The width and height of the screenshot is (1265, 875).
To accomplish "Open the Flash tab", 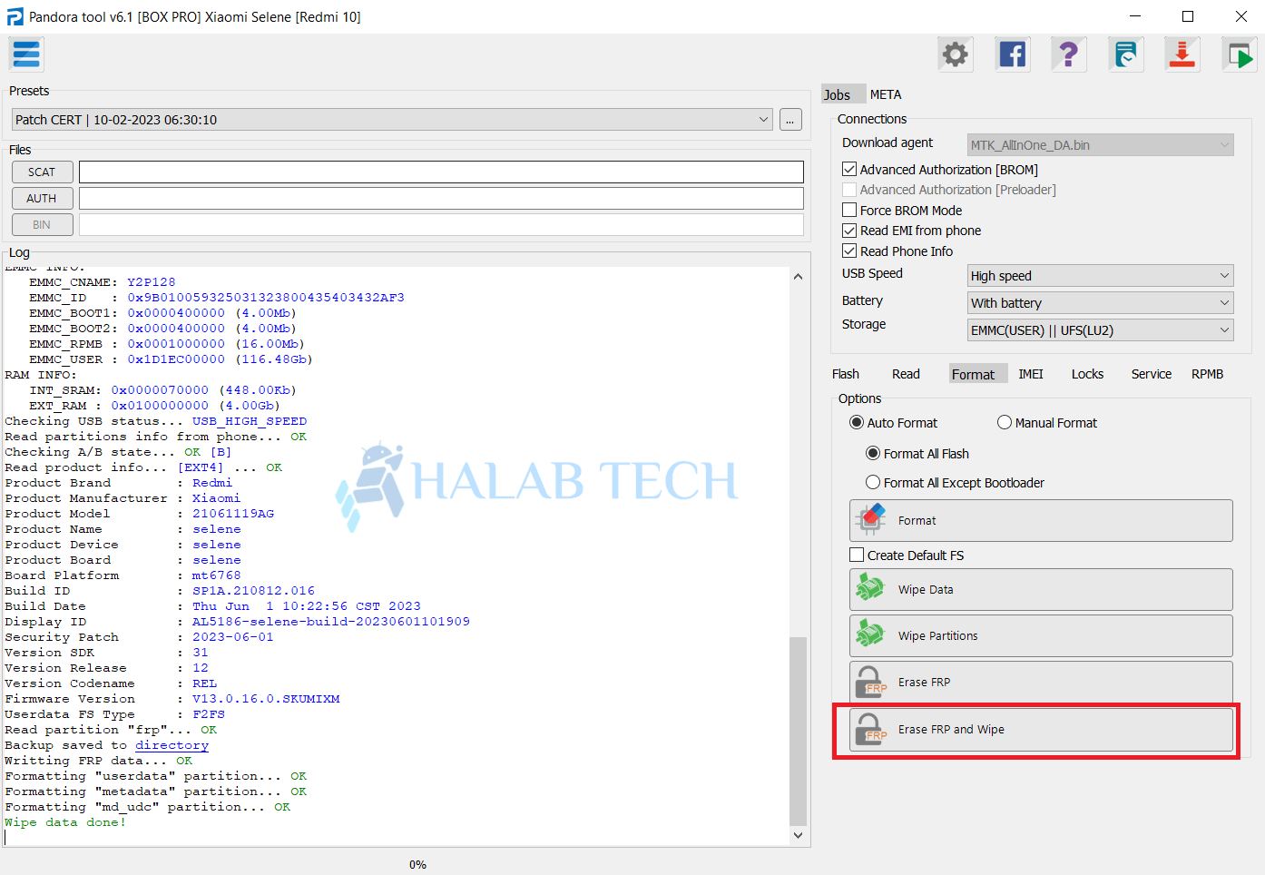I will point(846,374).
